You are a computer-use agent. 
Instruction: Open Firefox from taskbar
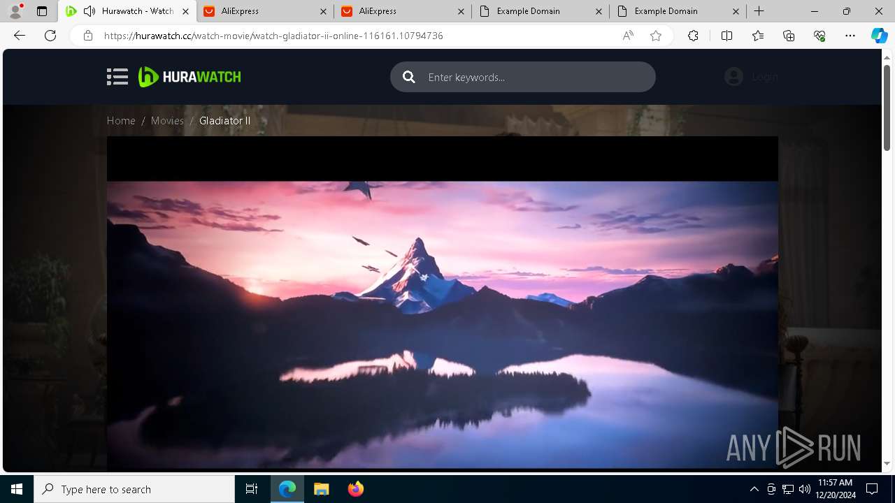[355, 489]
